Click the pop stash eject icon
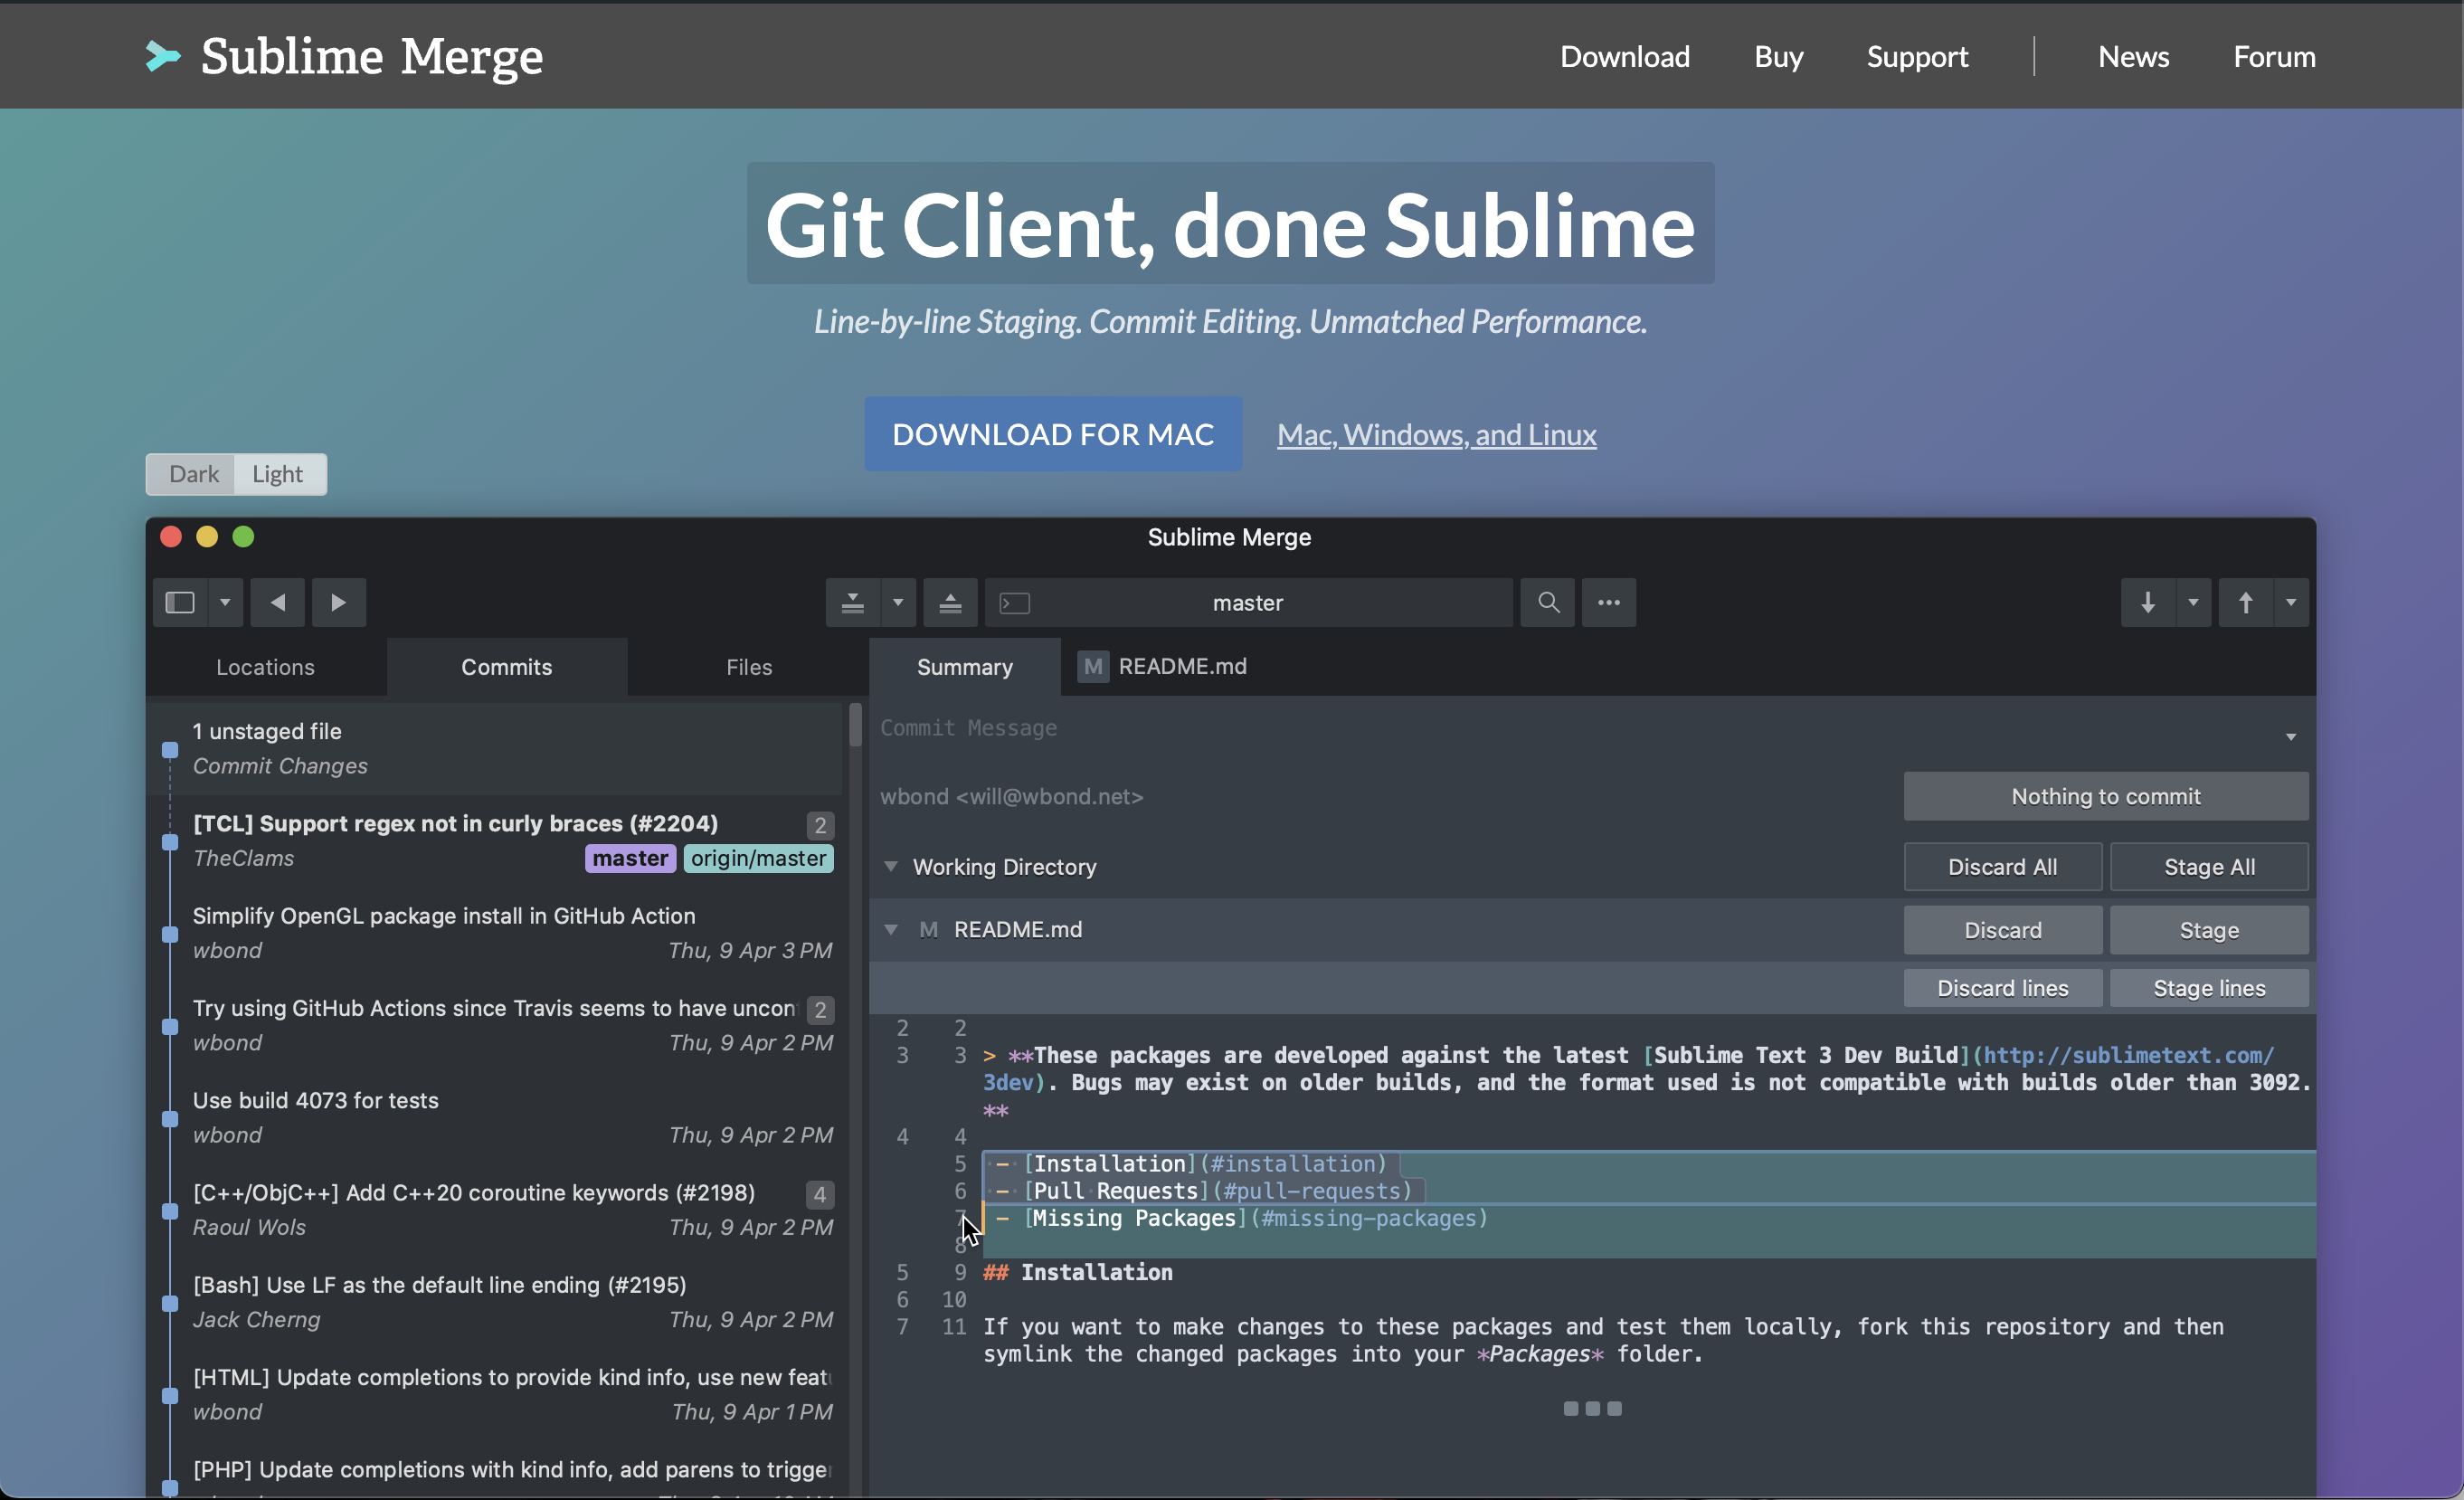The height and width of the screenshot is (1500, 2464). (x=950, y=602)
